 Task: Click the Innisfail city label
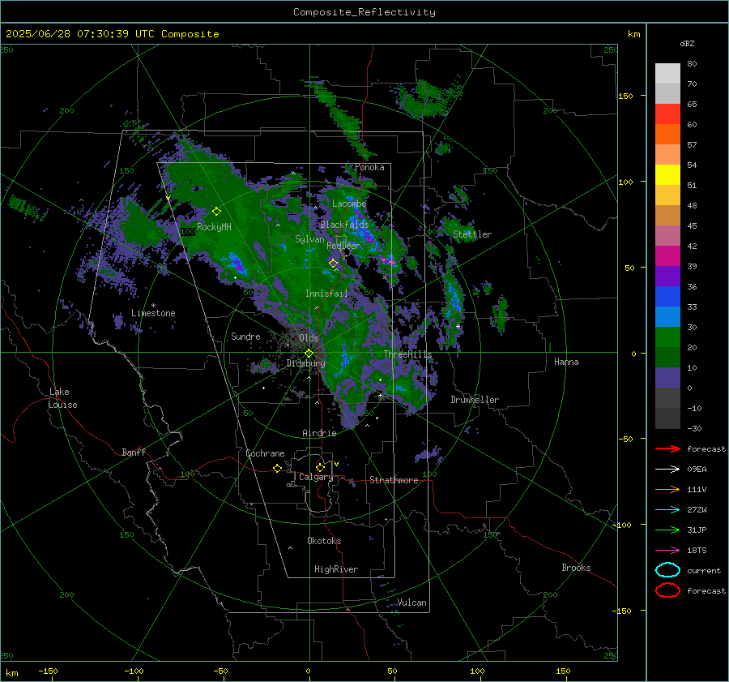[327, 294]
